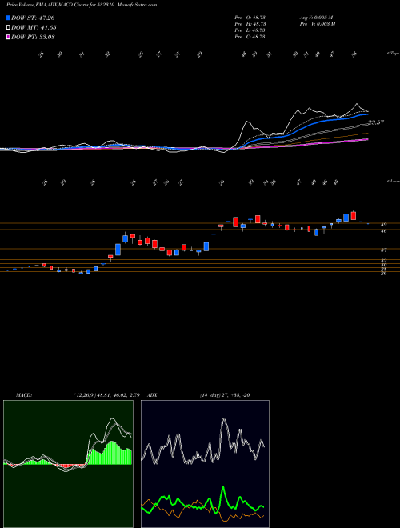This screenshot has width=400, height=528.
Task: Click the 23.57 value beside EMA lines
Action: [x=376, y=122]
